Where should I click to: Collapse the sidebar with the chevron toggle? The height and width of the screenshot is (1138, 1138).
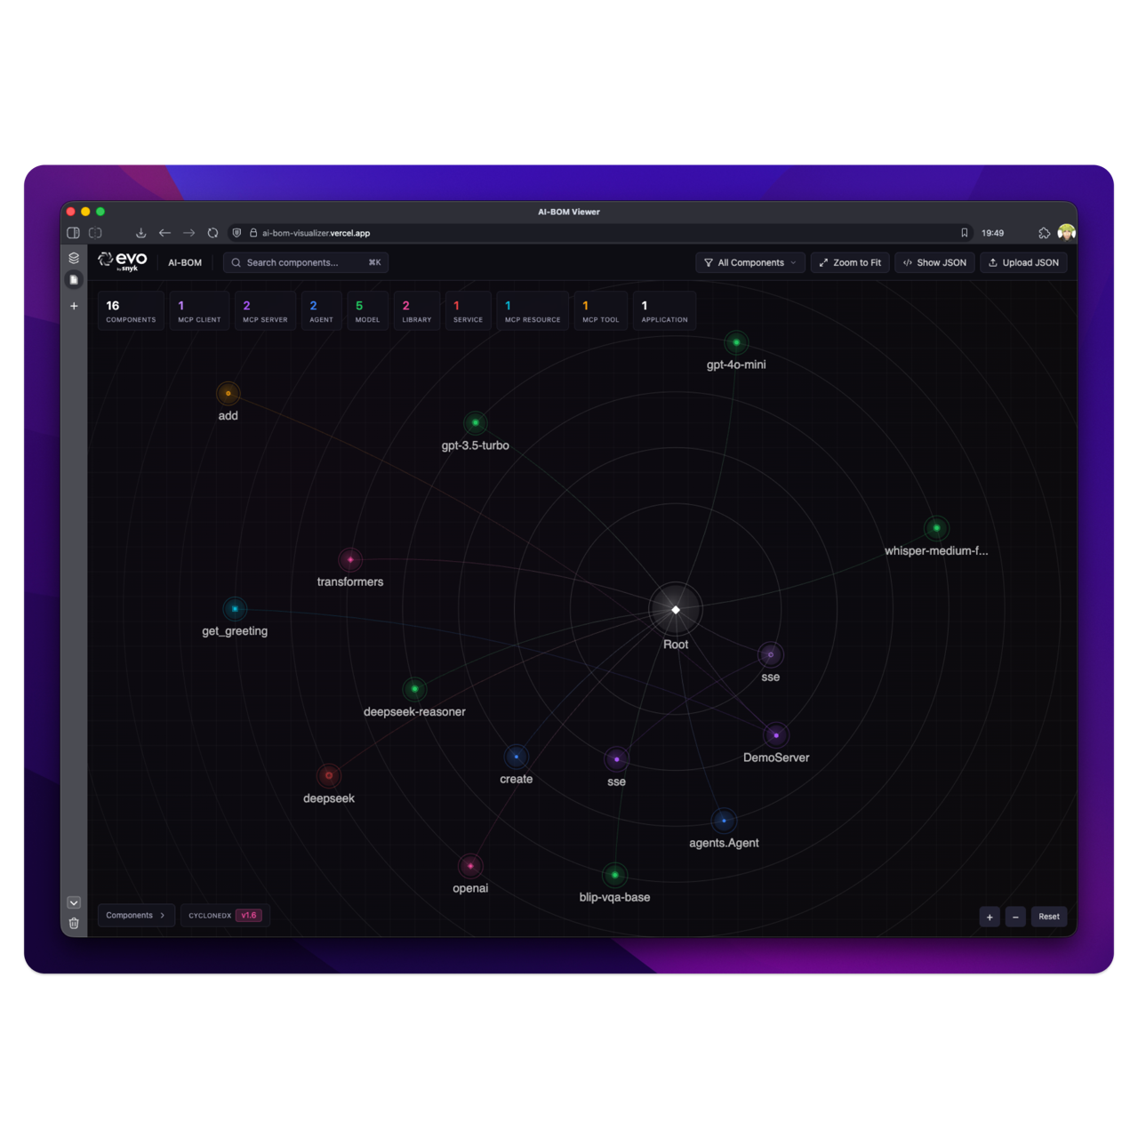[x=74, y=902]
